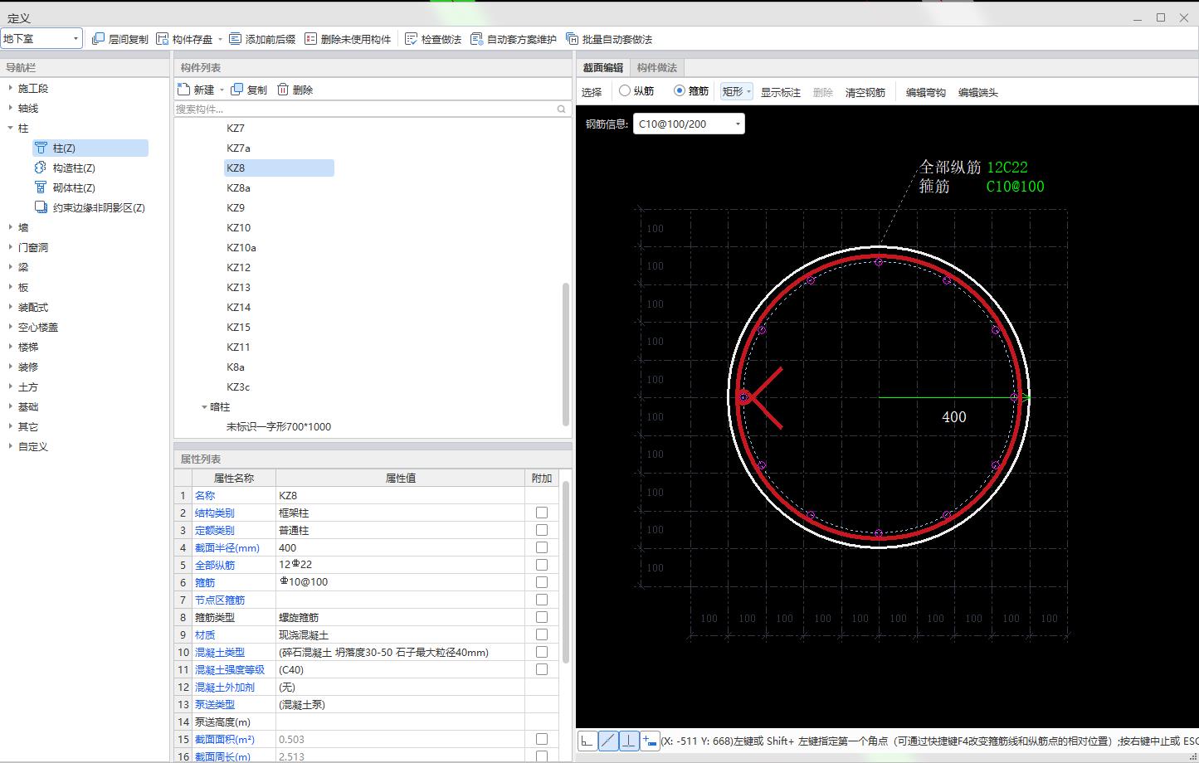Select the 纵筋 longitudinal rebar radio button
Screen dimensions: 1199x763
[x=625, y=91]
